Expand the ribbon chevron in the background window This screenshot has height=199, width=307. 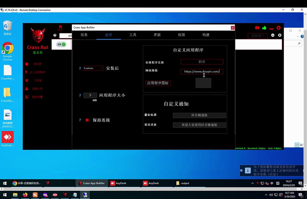298,36
